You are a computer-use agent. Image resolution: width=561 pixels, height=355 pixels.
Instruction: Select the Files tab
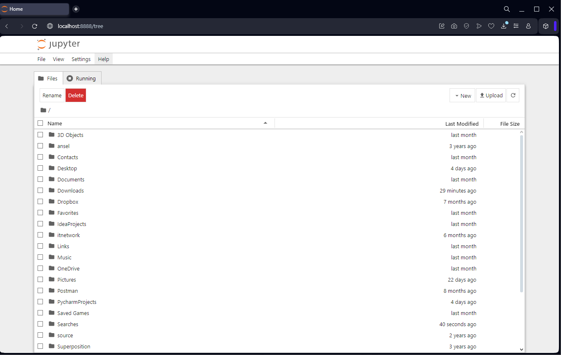pyautogui.click(x=48, y=78)
